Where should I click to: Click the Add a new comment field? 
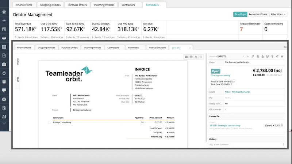click(x=245, y=145)
